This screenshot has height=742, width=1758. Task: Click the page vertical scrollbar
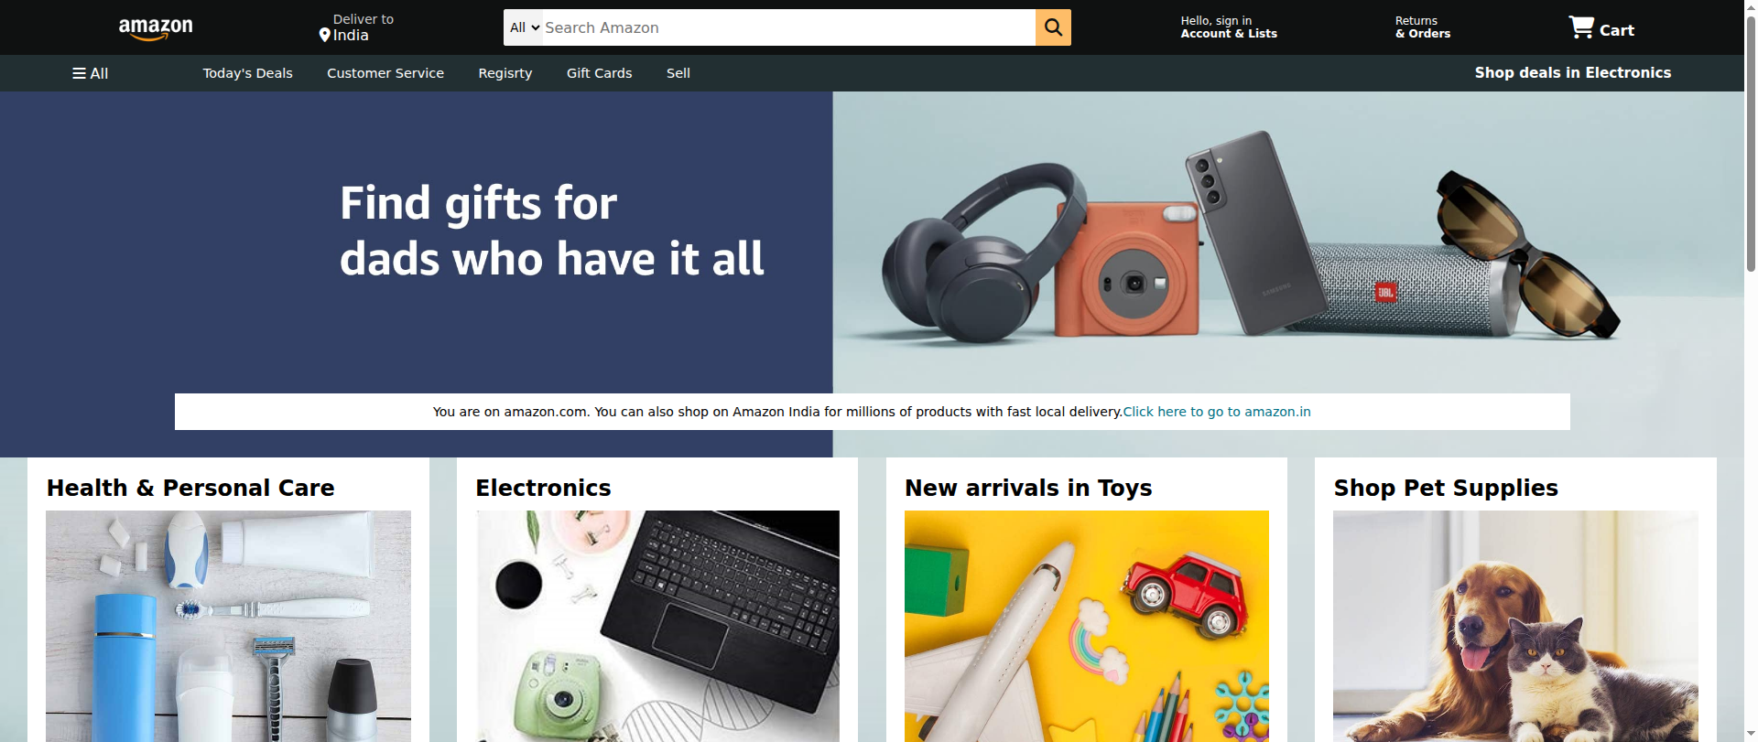1751,371
